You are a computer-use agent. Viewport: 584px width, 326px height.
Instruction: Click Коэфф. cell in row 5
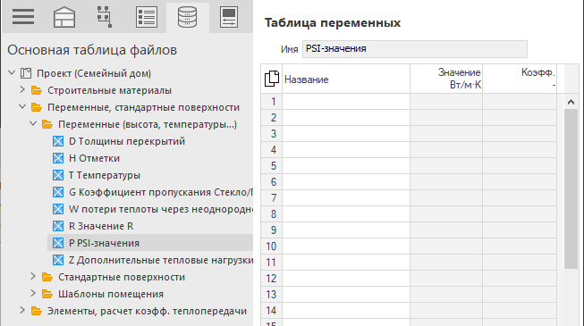pos(520,165)
